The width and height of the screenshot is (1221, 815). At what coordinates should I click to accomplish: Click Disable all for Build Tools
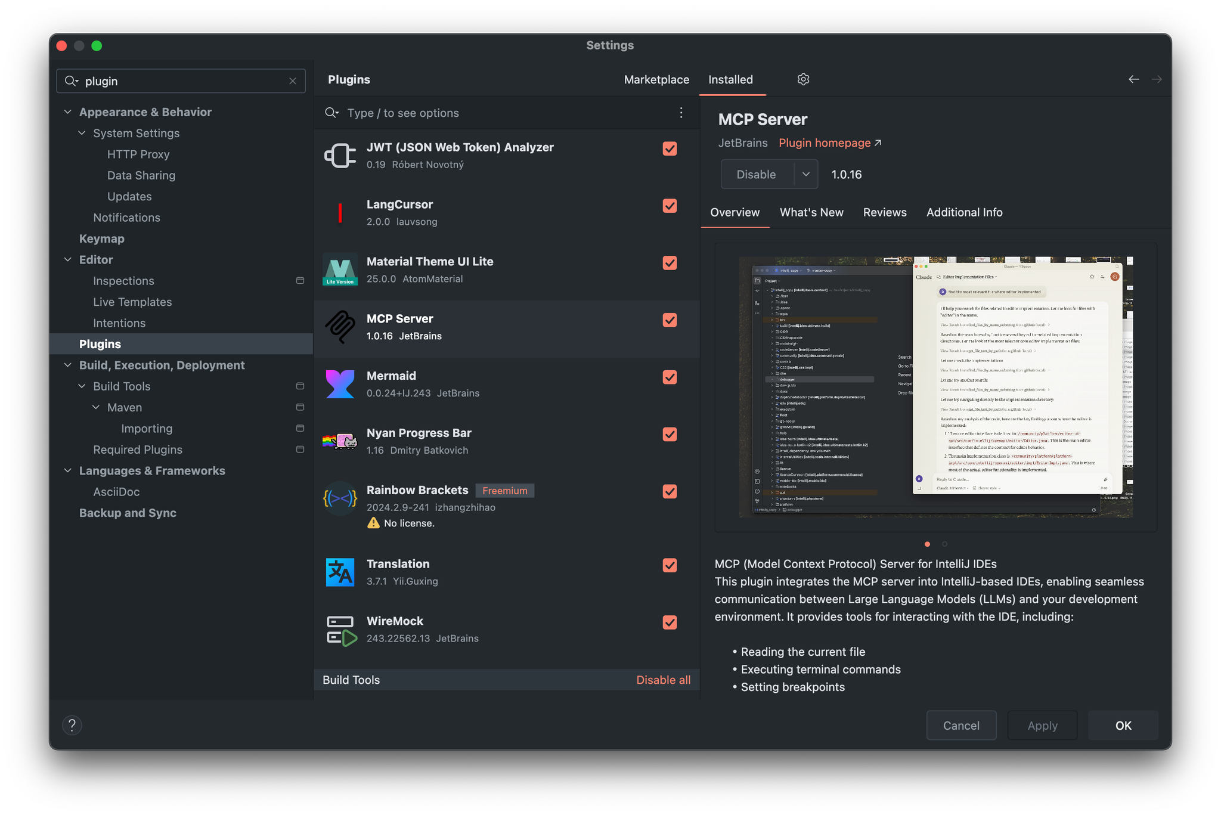pyautogui.click(x=663, y=680)
